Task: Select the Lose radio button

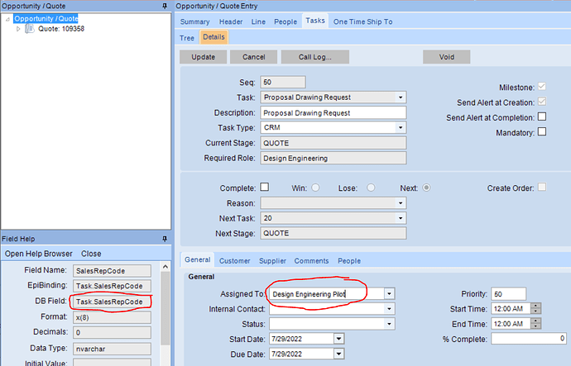Action: point(371,188)
